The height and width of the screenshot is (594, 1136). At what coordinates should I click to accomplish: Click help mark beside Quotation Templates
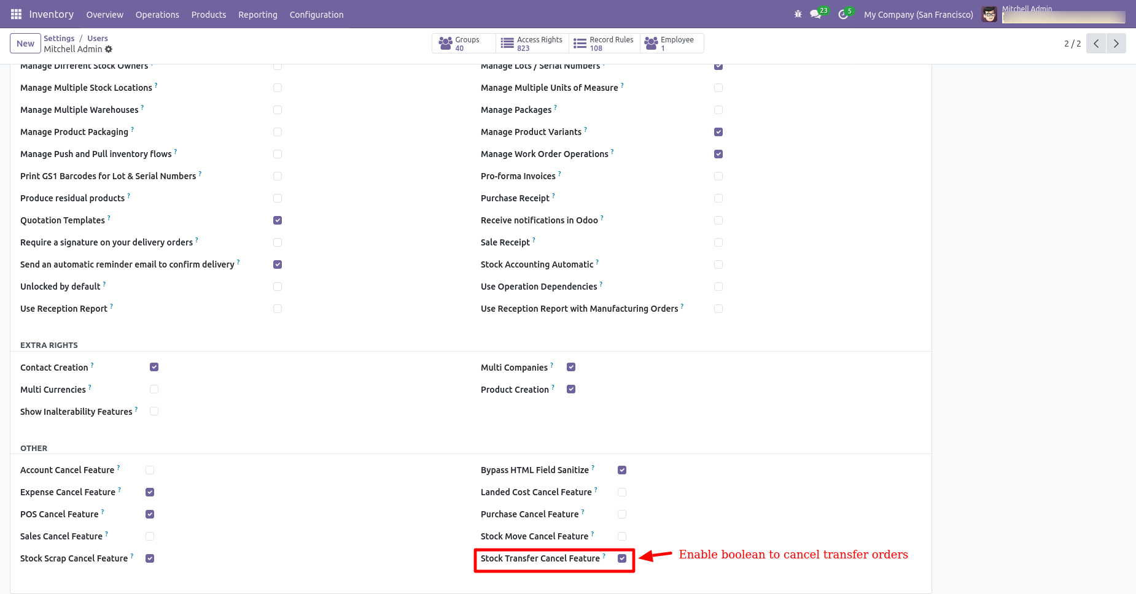109,218
